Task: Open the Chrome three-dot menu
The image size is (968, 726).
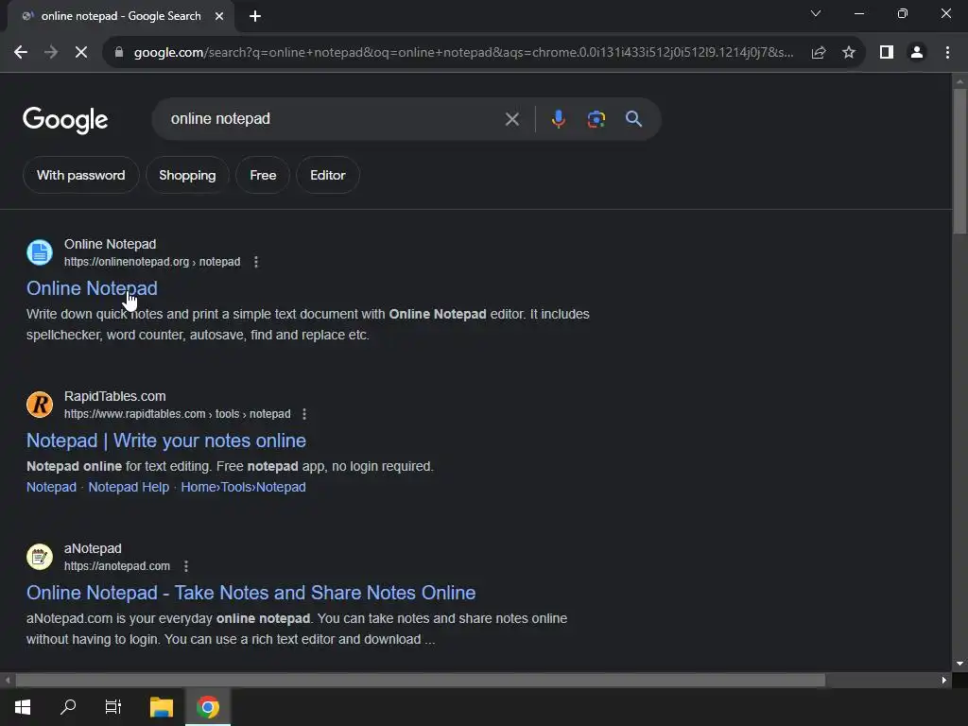Action: 947,53
